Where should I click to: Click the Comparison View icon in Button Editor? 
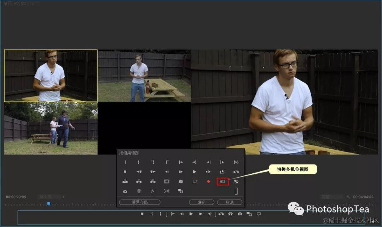click(x=180, y=191)
